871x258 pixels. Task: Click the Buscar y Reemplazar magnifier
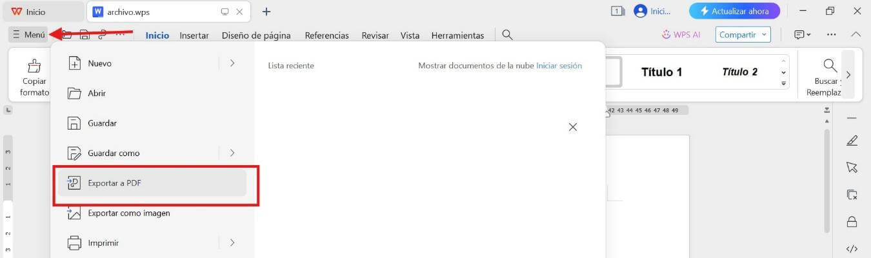click(830, 65)
